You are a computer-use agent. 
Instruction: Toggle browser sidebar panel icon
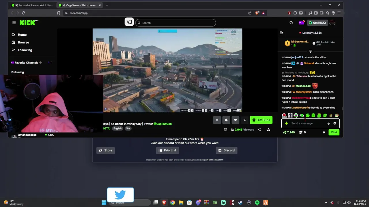pyautogui.click(x=316, y=13)
